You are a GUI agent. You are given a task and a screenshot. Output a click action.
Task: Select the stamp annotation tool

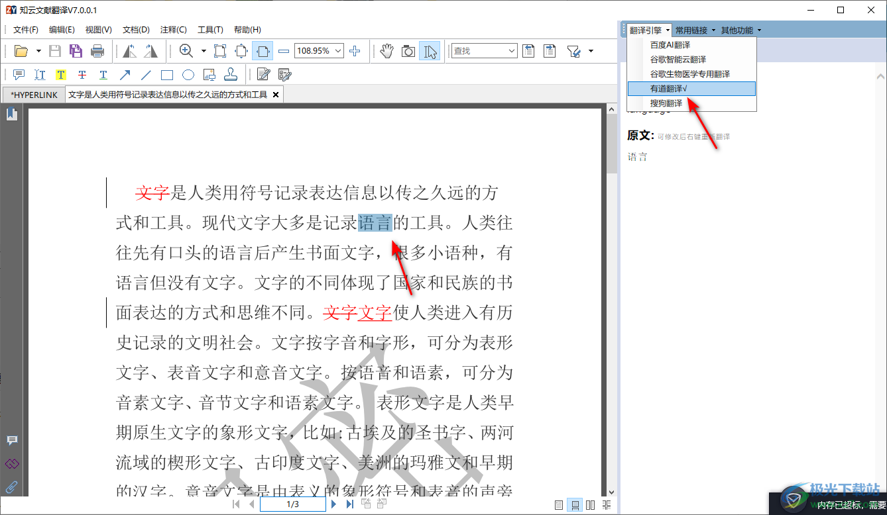(230, 75)
